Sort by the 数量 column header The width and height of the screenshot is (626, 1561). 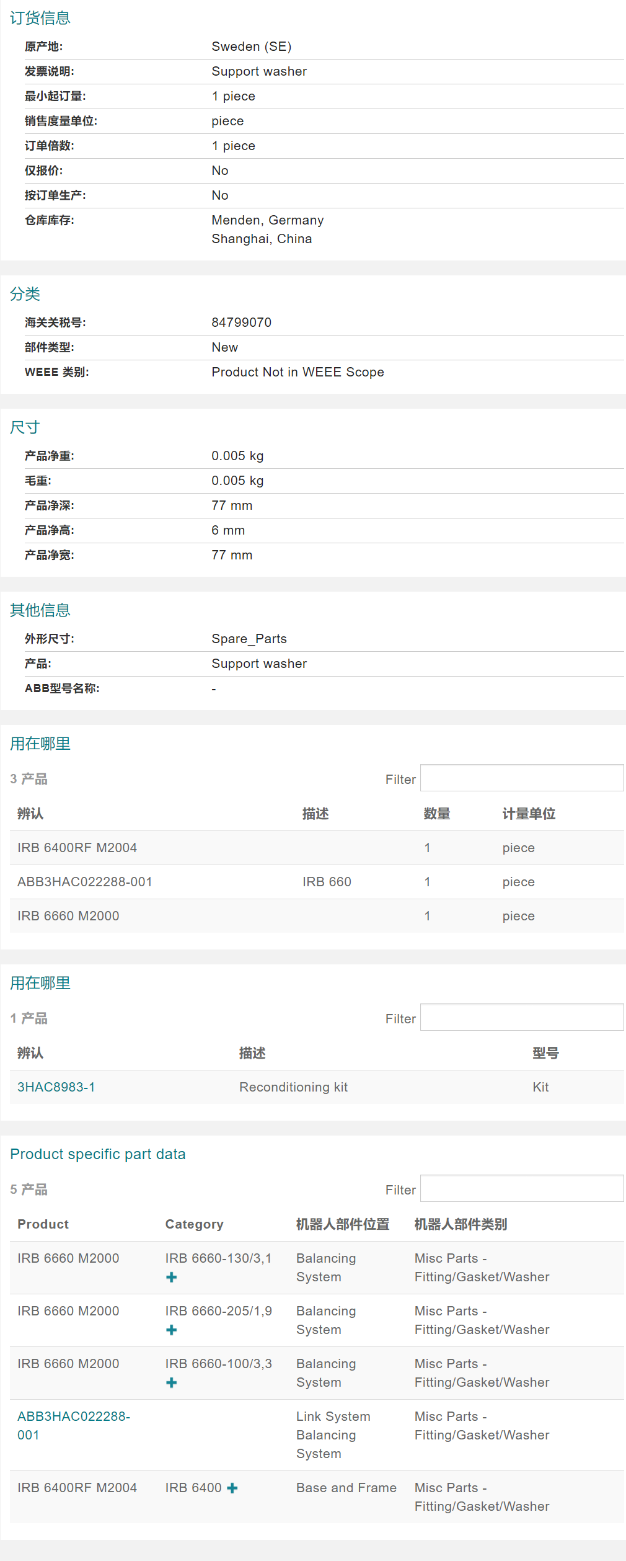coord(436,814)
